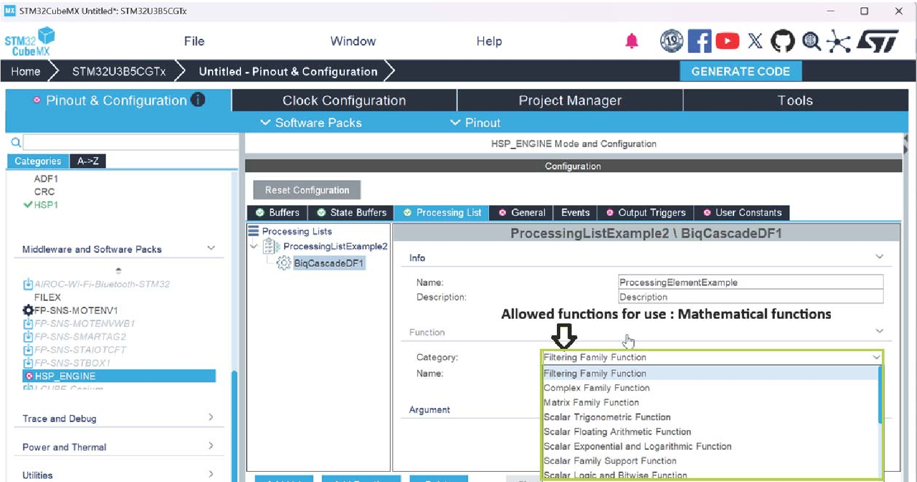Click the notification bell icon
Viewport: 917px width, 482px height.
pos(631,41)
